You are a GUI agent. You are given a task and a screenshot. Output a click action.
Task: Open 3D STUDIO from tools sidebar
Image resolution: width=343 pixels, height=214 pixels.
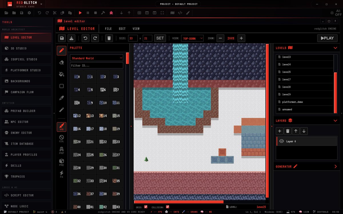point(26,48)
